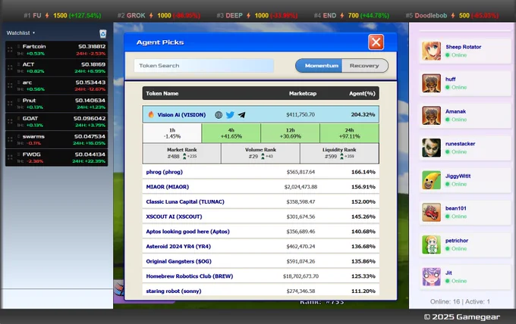Click the Token Name column header

coord(162,94)
